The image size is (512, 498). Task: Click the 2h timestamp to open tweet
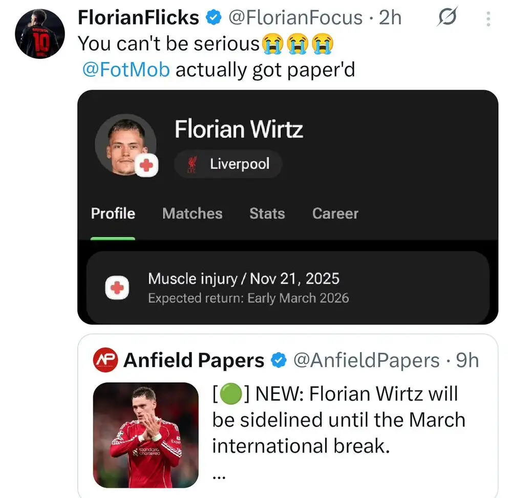pyautogui.click(x=389, y=17)
